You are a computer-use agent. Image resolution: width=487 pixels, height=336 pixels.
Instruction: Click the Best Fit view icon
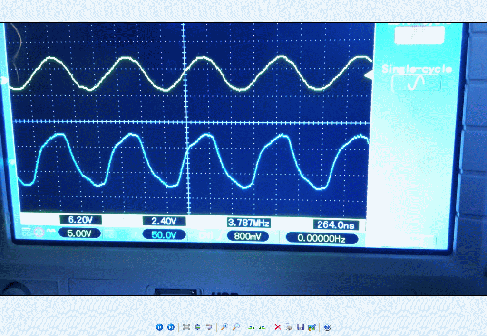[186, 327]
